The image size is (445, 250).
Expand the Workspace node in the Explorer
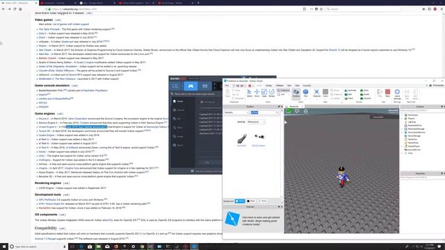(x=402, y=115)
